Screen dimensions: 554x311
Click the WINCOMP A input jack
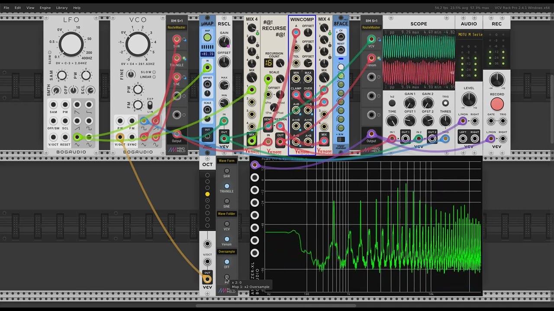point(296,33)
